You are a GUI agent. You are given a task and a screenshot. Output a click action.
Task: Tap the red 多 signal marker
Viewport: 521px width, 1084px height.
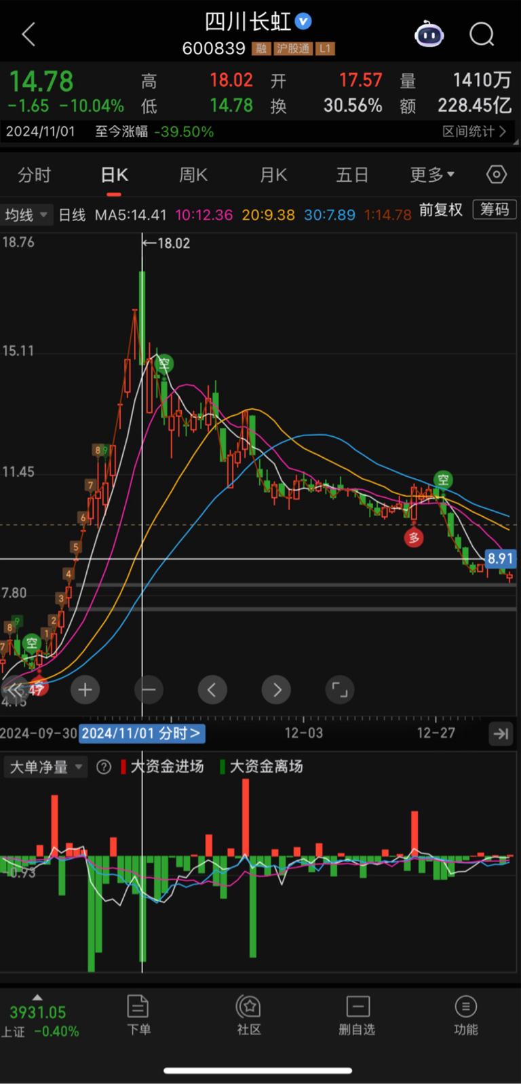[414, 538]
